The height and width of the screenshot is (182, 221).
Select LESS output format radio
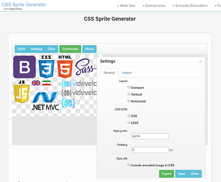[129, 122]
